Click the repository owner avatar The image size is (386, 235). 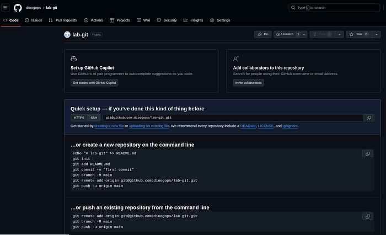(x=67, y=35)
